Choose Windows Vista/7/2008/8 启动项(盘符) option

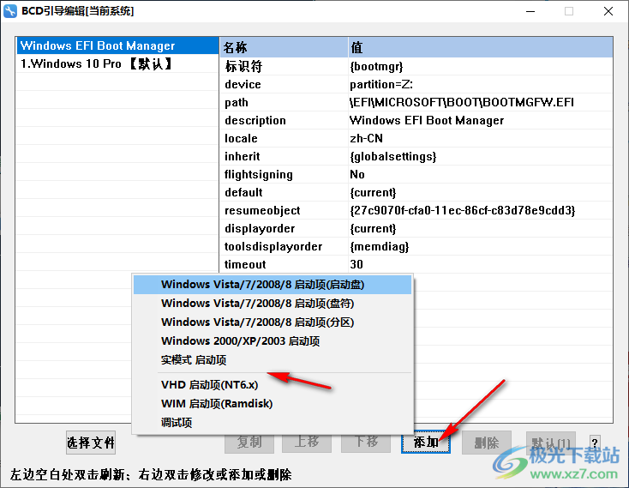click(257, 304)
